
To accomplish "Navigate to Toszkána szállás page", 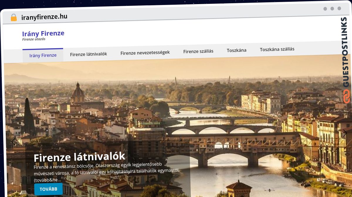I will tap(277, 49).
